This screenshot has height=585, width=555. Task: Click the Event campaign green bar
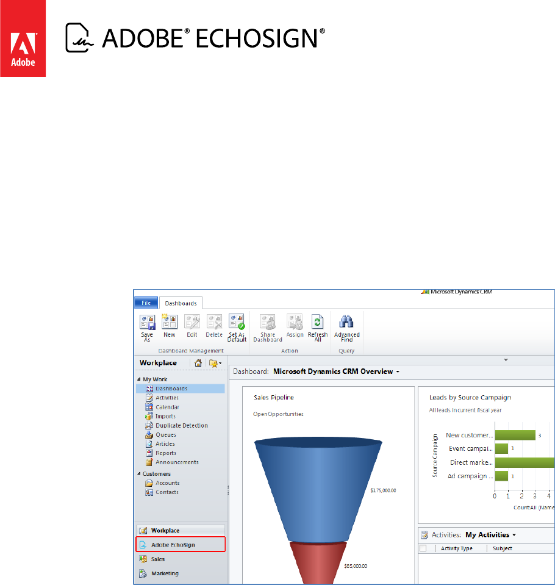pos(502,448)
